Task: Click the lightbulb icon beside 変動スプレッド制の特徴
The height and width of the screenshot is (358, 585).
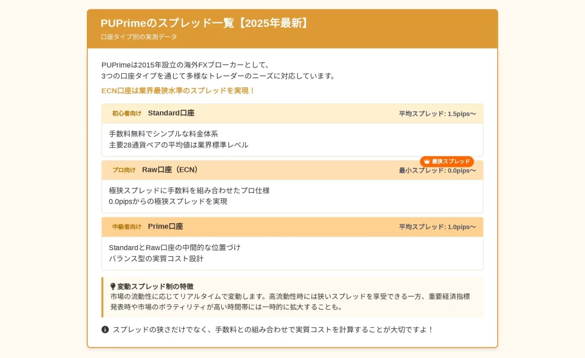Action: (113, 287)
